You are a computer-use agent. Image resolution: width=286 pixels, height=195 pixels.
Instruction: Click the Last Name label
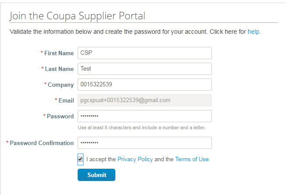[59, 69]
